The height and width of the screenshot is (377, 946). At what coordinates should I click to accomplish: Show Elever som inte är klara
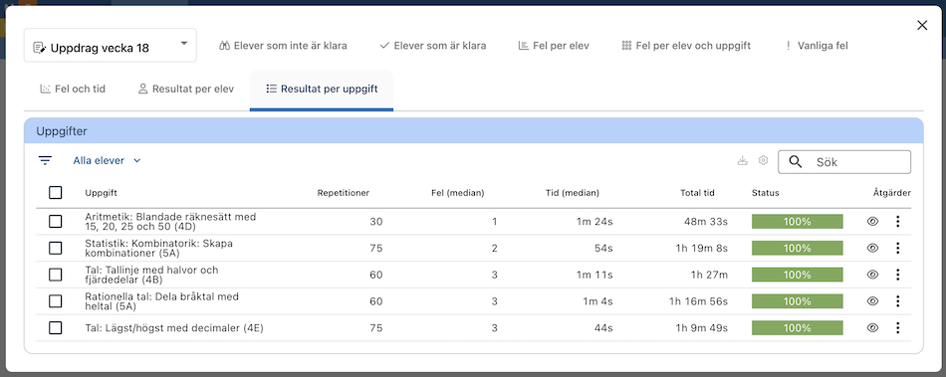click(x=283, y=45)
